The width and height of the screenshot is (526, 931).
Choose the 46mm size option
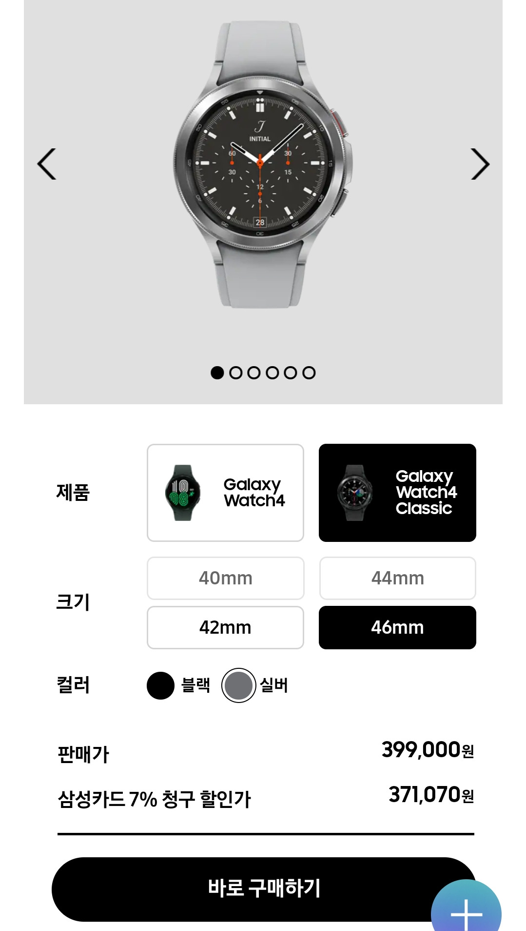coord(397,627)
